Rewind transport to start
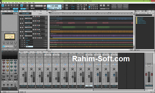Viewport: 155px width, 93px height. tap(32, 6)
